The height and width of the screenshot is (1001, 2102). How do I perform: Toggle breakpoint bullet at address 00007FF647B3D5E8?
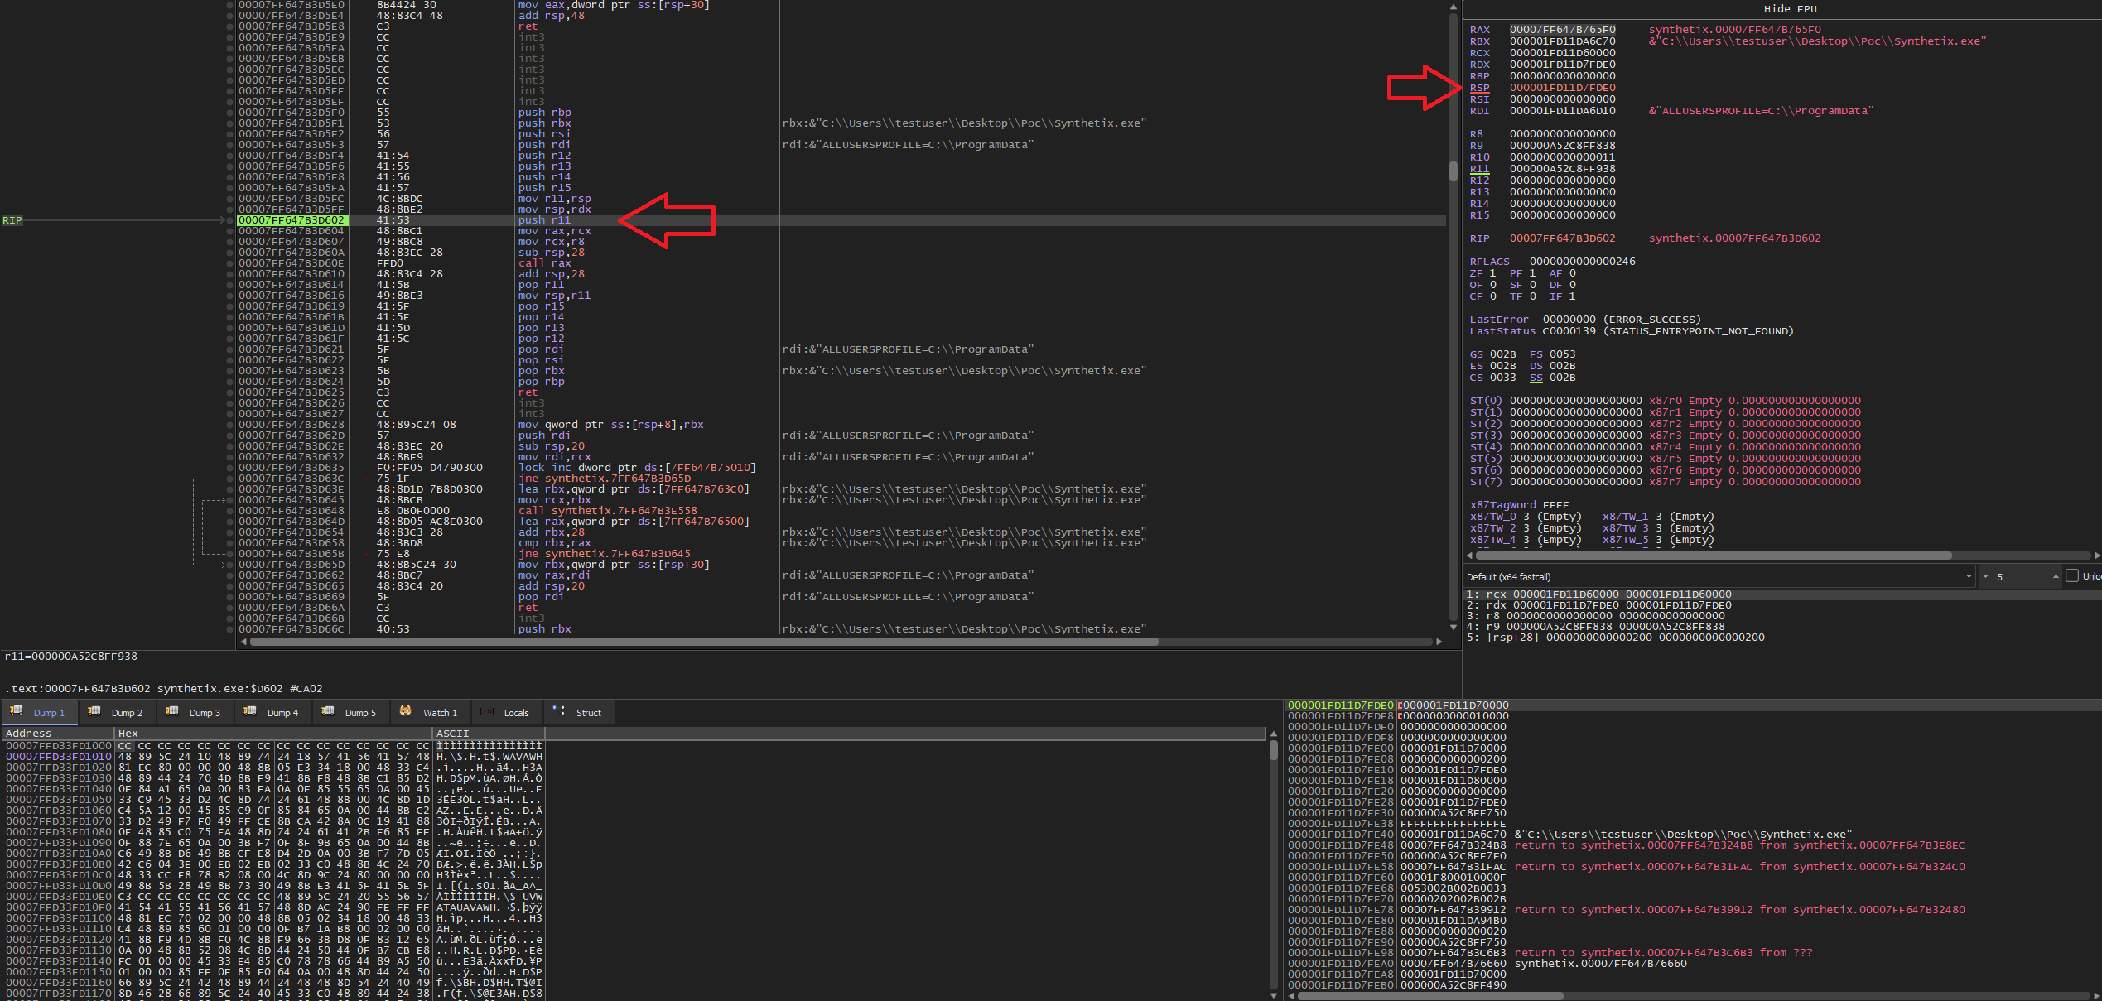[x=230, y=26]
